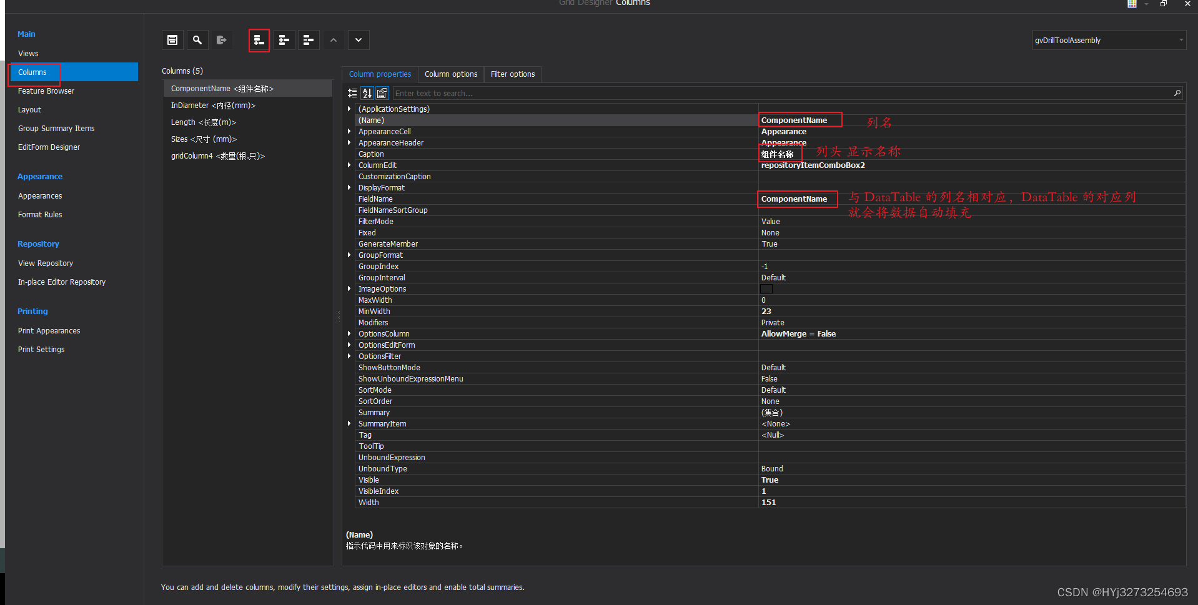Select the Retrieve Fields icon in the toolbar
Image resolution: width=1198 pixels, height=605 pixels.
(x=221, y=39)
